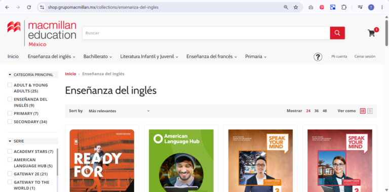The height and width of the screenshot is (192, 389).
Task: Open the media control playlist icon
Action: pos(360,7)
